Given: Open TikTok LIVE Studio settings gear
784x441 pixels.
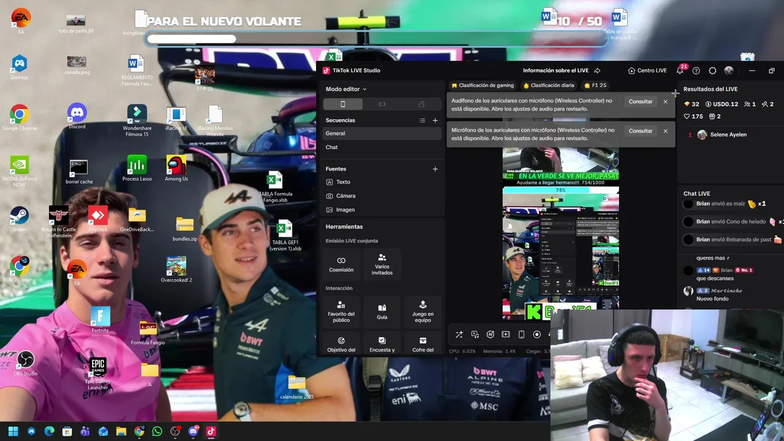Looking at the screenshot, I should tap(712, 70).
